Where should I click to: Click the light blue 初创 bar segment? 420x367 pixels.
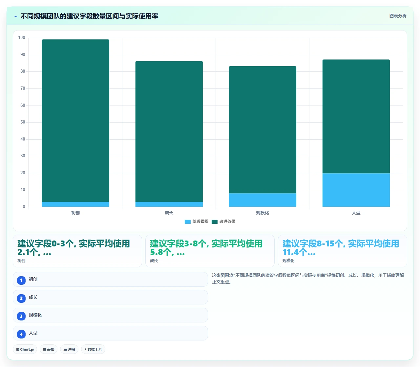75,204
